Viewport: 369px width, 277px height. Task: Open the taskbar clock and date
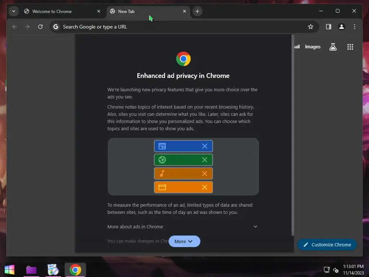pyautogui.click(x=353, y=270)
